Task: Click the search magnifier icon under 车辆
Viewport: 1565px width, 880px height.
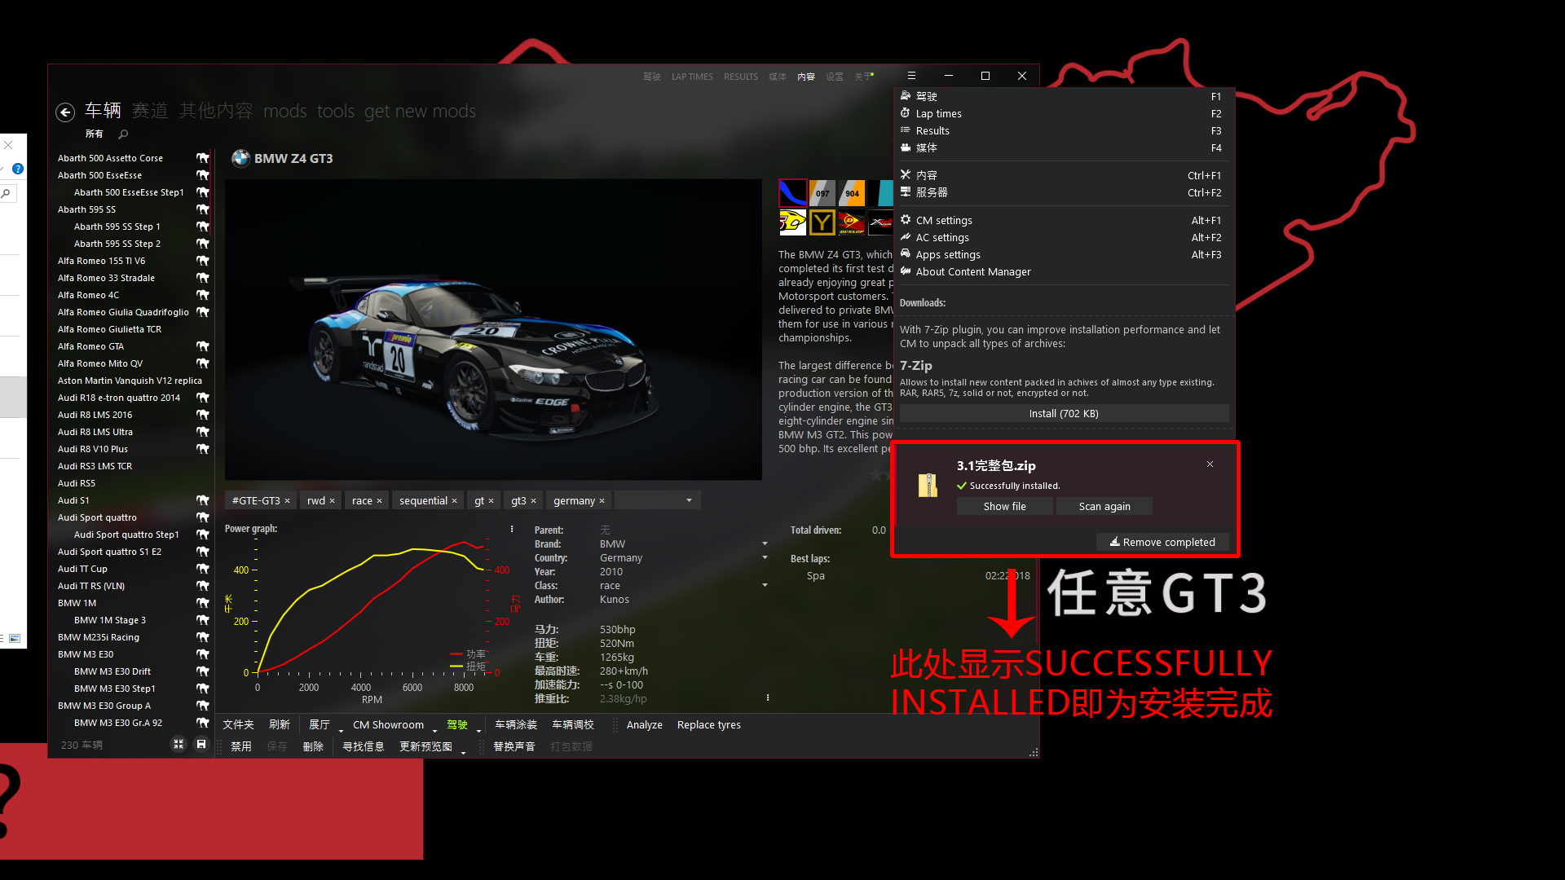Action: pyautogui.click(x=124, y=134)
